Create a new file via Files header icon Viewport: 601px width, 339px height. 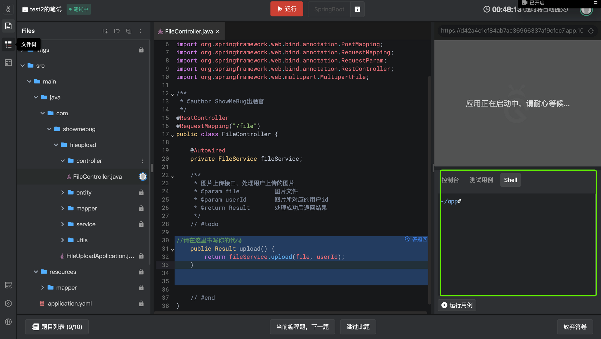point(105,31)
